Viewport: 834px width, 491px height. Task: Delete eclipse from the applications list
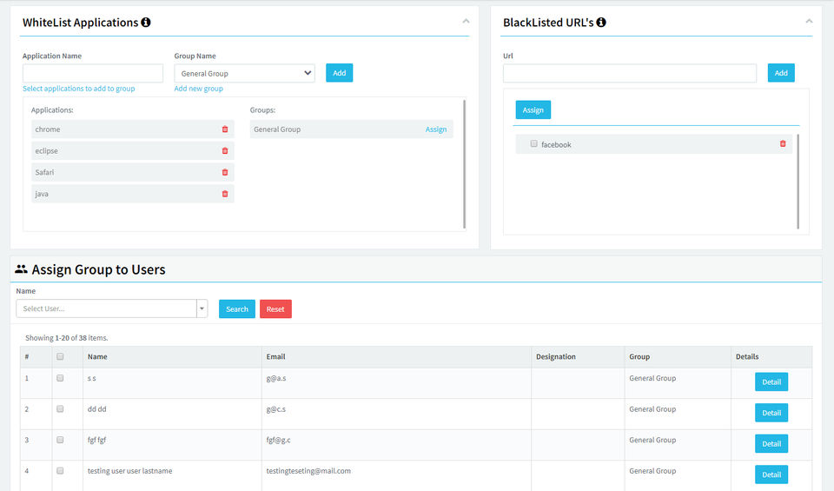click(225, 151)
